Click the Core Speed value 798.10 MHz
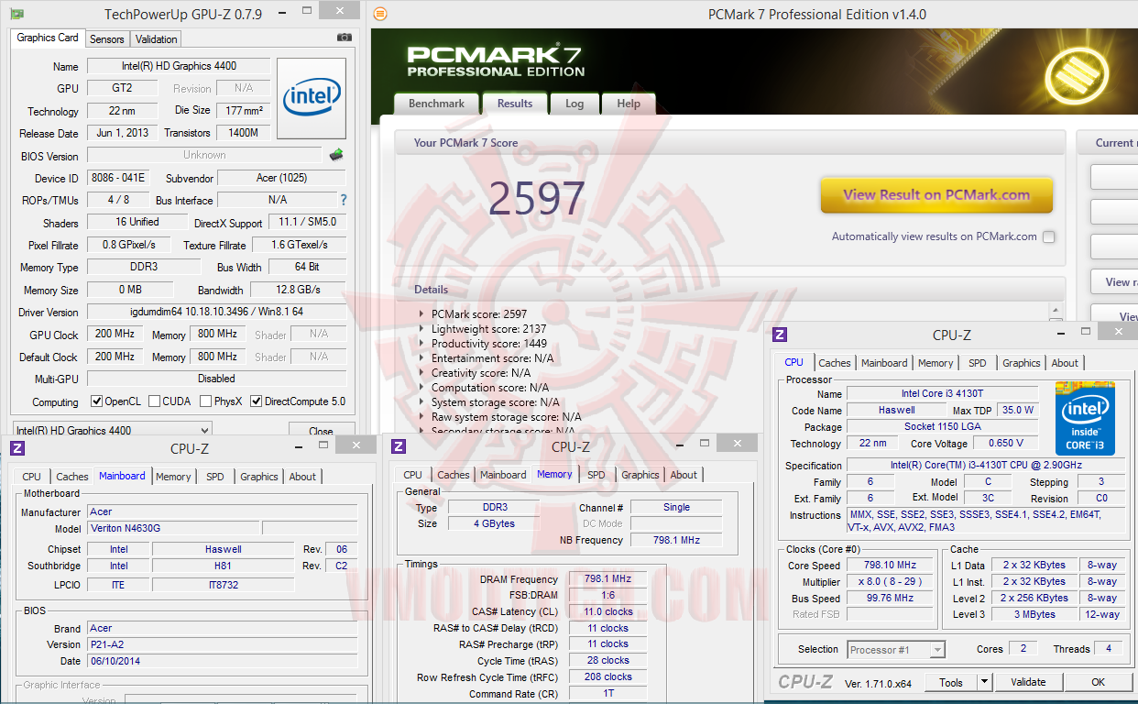The width and height of the screenshot is (1138, 704). click(x=889, y=566)
